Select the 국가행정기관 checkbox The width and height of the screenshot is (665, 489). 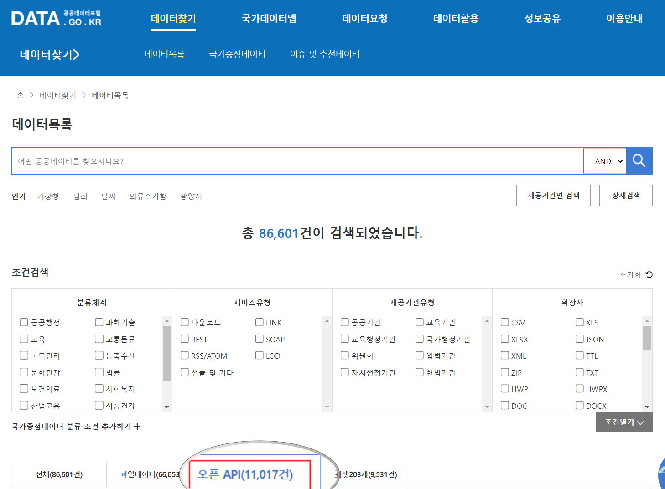pyautogui.click(x=420, y=339)
